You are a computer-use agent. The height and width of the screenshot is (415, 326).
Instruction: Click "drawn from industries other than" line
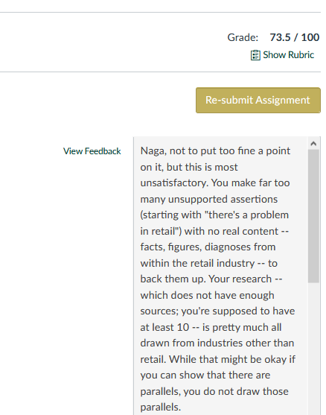[217, 343]
